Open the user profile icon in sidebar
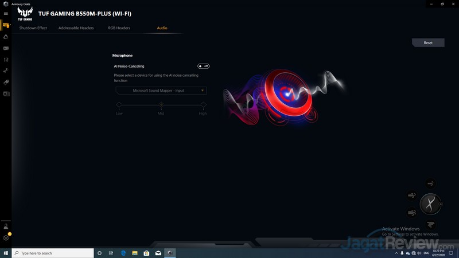Image resolution: width=459 pixels, height=258 pixels. click(x=6, y=226)
